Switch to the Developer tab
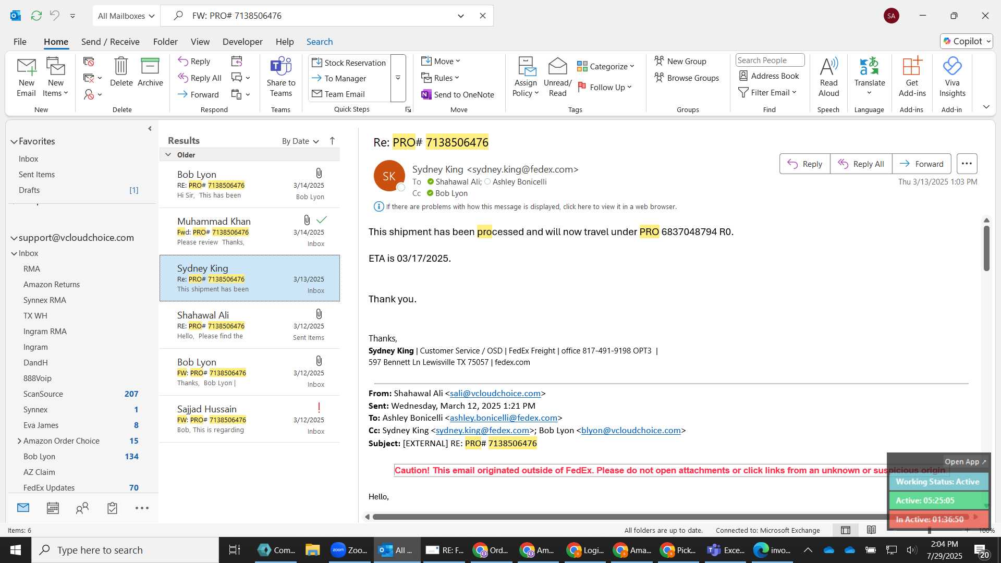The width and height of the screenshot is (1001, 563). pyautogui.click(x=242, y=42)
